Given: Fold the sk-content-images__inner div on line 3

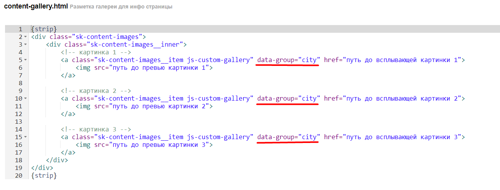Looking at the screenshot, I should tap(25, 45).
